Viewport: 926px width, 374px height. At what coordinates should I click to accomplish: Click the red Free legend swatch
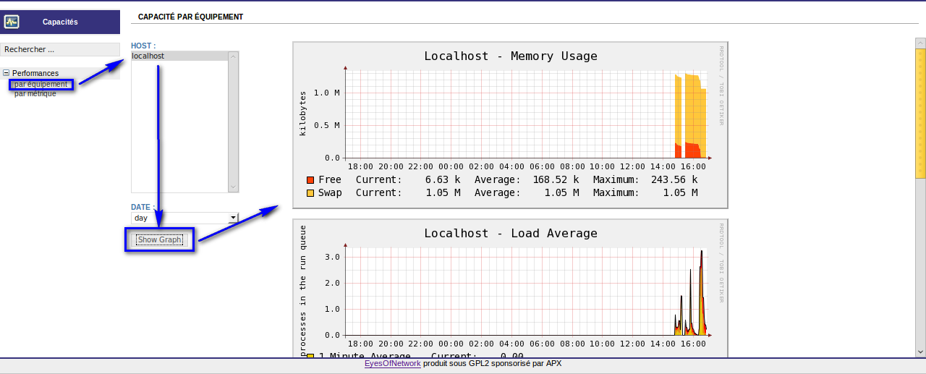pyautogui.click(x=310, y=180)
